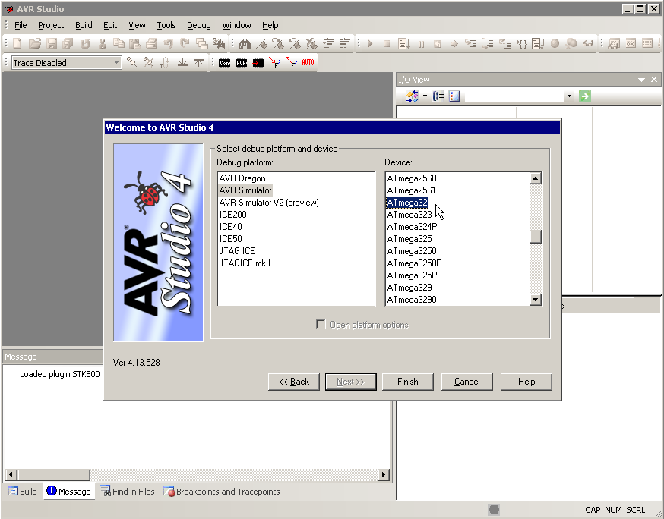Click the Run to Cursor braces icon

(522, 43)
